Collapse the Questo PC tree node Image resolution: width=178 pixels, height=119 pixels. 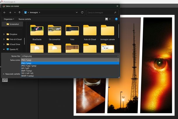pos(4,49)
